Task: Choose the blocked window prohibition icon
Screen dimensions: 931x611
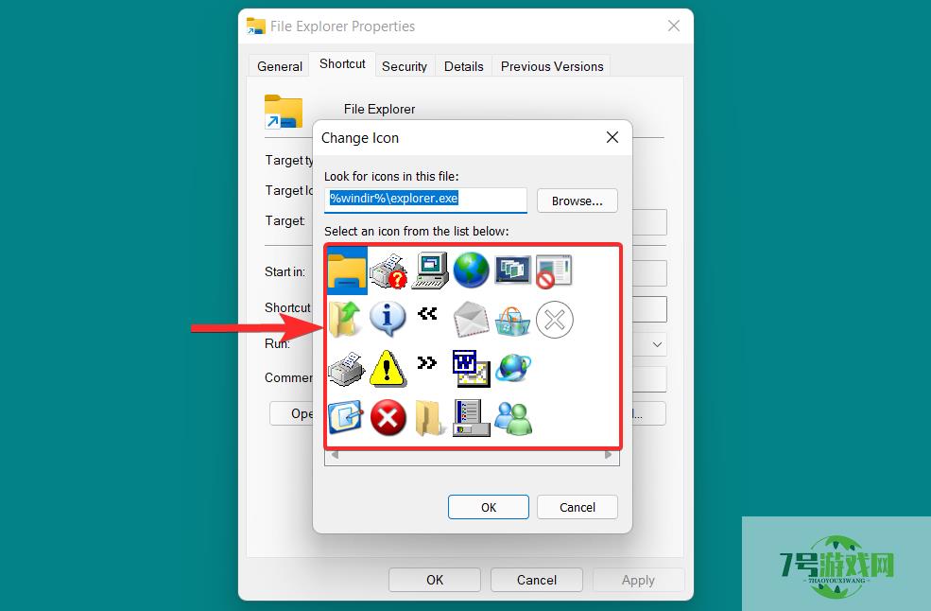Action: click(x=554, y=271)
